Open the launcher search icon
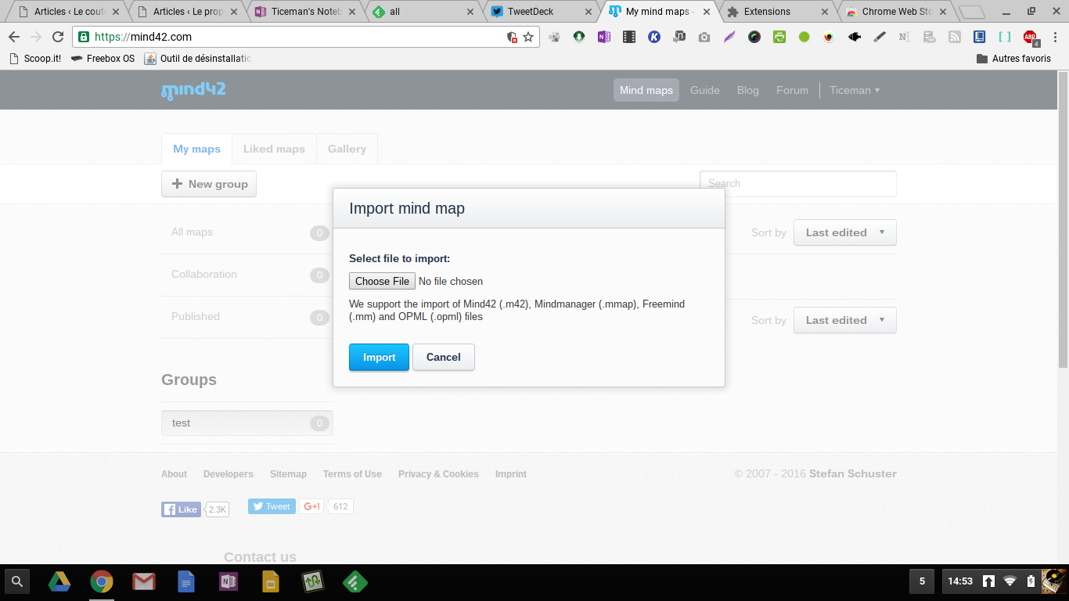 tap(17, 581)
